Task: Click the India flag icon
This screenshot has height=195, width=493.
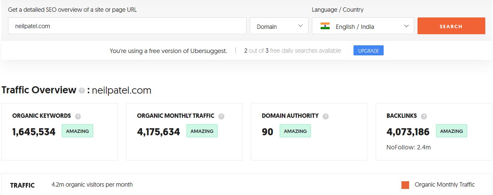Action: [325, 26]
